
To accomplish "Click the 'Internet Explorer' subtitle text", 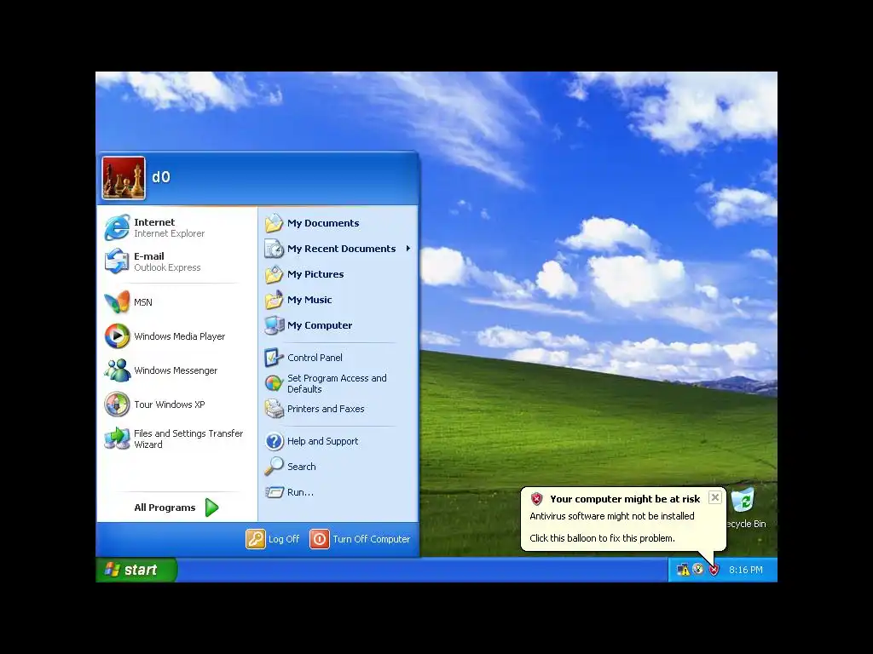I will 170,233.
